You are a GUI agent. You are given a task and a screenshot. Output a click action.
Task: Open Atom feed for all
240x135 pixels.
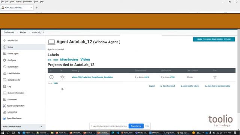(168, 86)
